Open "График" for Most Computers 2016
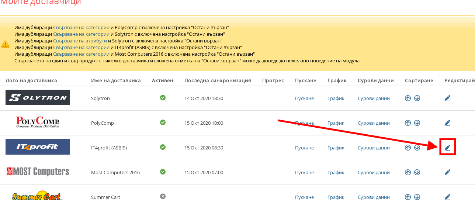The height and width of the screenshot is (200, 475). [336, 173]
